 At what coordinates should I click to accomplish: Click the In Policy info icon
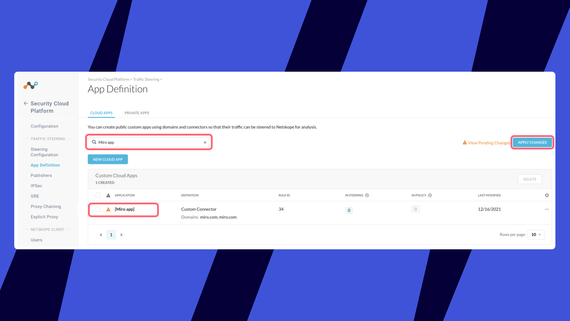[x=430, y=195]
